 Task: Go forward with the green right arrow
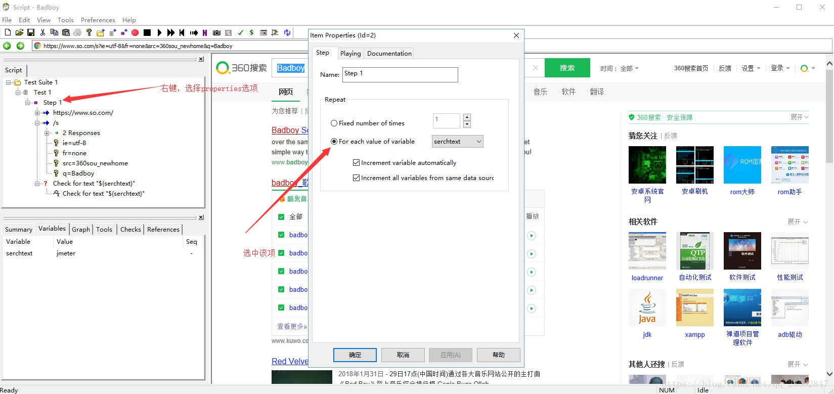(x=20, y=46)
